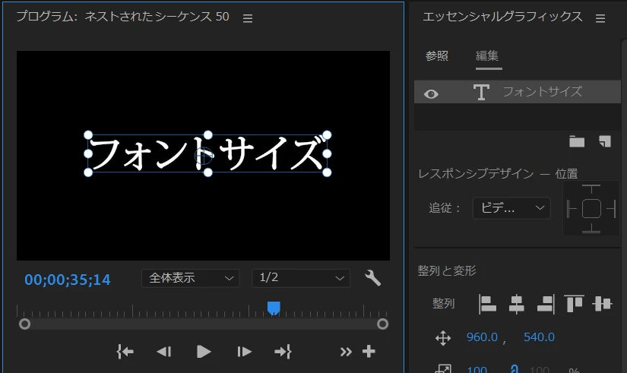Edit the position X value 960.0
627x373 pixels.
pyautogui.click(x=482, y=337)
